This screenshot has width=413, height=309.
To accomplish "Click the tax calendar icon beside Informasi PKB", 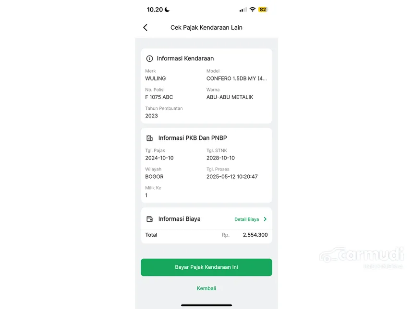I will 149,138.
